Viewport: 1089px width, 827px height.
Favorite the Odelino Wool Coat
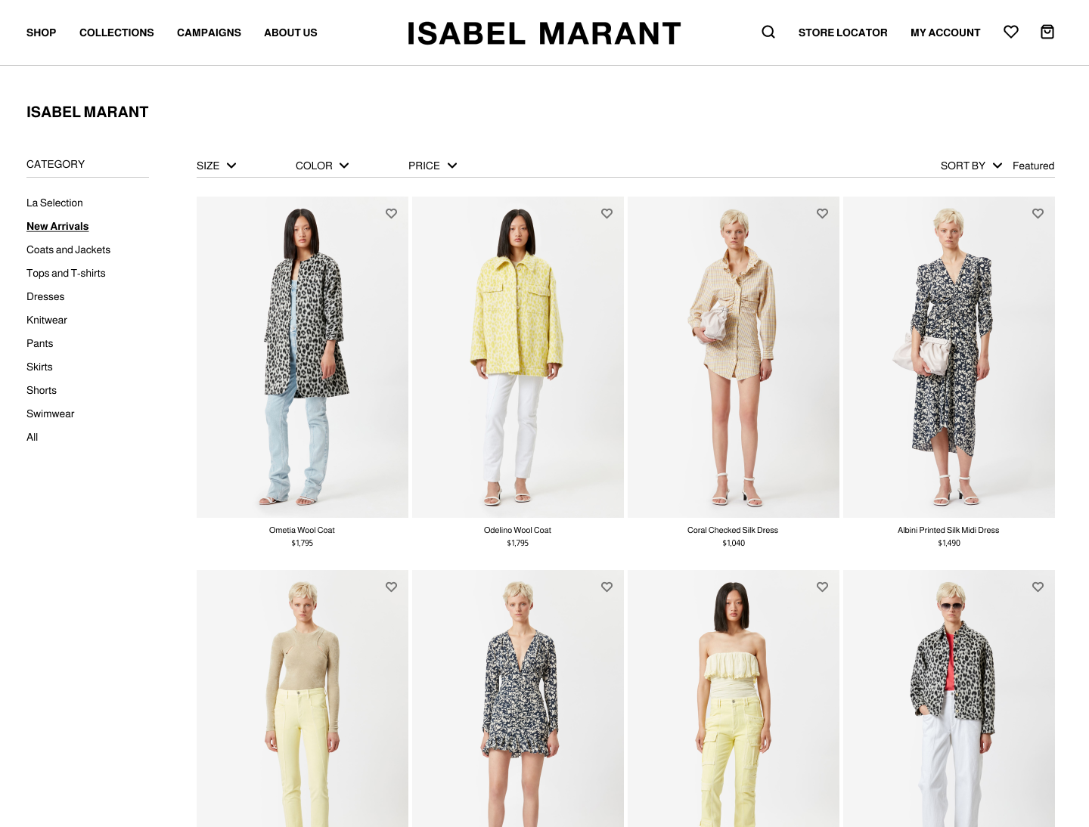(607, 213)
